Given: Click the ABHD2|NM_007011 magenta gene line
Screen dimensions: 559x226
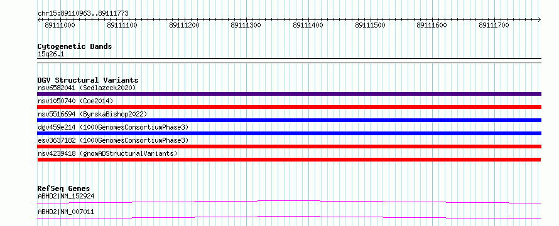Looking at the screenshot, I should point(289,217).
